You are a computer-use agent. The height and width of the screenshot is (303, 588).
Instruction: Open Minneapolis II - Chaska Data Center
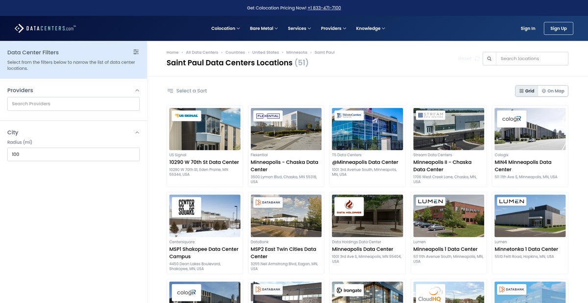pos(442,166)
